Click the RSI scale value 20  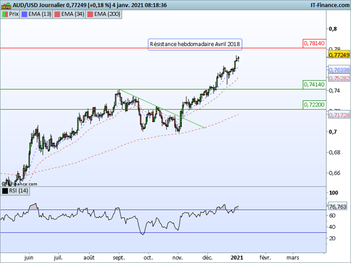point(332,238)
